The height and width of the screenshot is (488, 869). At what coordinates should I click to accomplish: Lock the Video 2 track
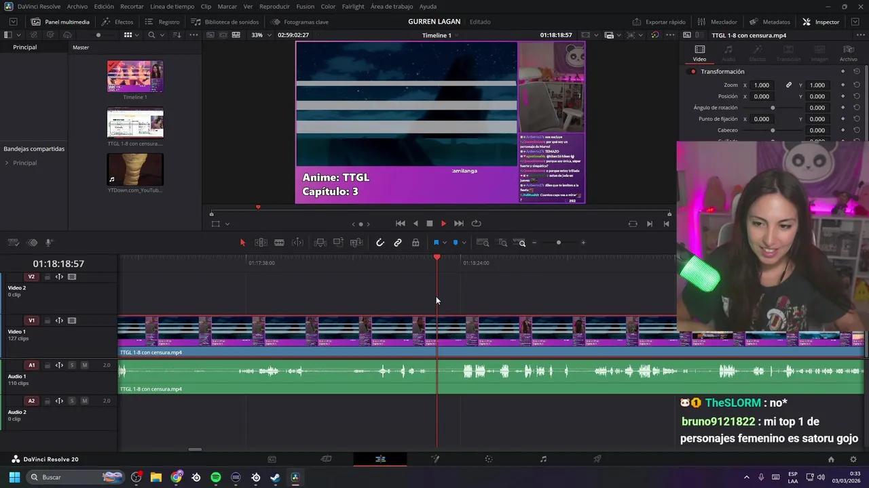[x=47, y=277]
